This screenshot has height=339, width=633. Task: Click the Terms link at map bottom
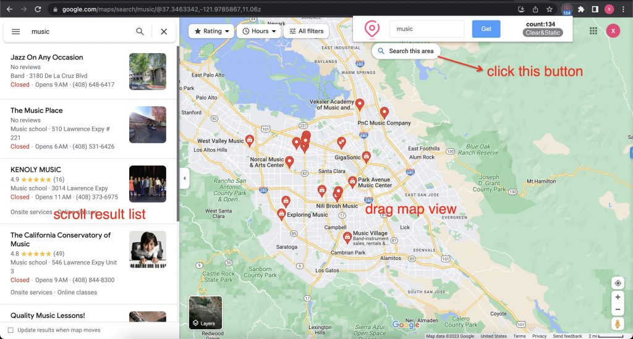[519, 336]
